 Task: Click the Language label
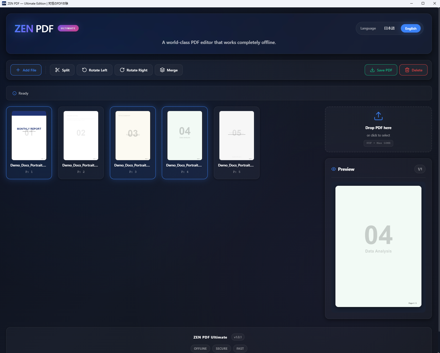coord(368,28)
